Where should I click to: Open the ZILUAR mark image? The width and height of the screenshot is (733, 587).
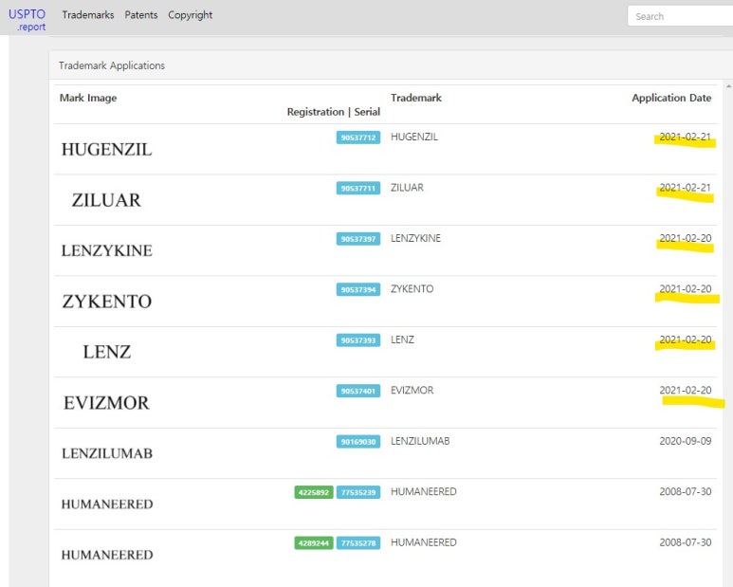point(106,200)
